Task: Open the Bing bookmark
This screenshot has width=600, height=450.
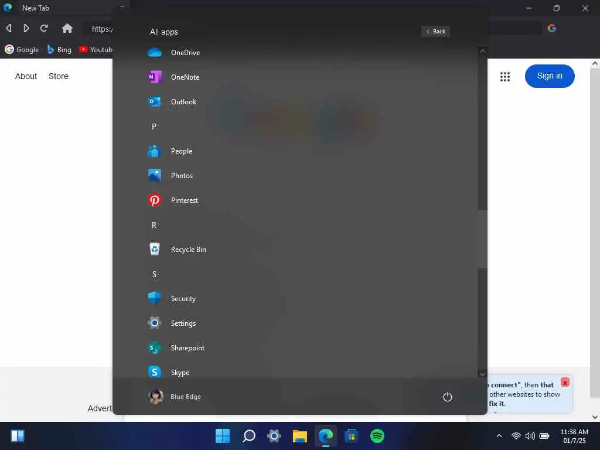Action: [59, 49]
